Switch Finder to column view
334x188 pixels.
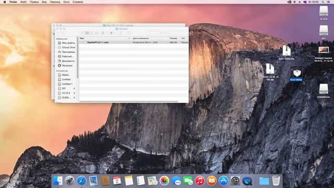point(92,33)
